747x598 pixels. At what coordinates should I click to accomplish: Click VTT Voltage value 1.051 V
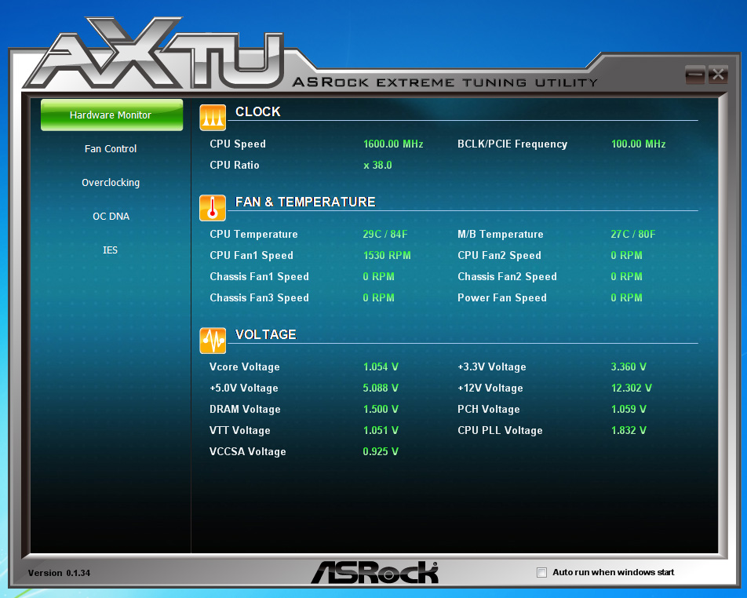(381, 430)
